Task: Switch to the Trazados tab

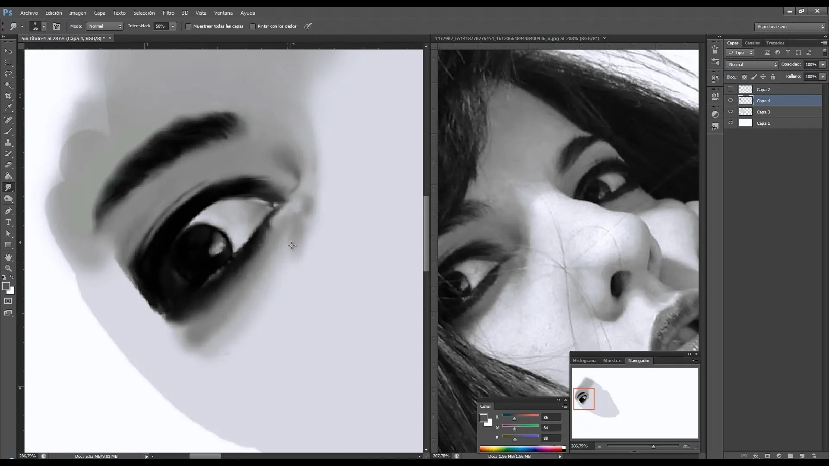Action: coord(775,43)
